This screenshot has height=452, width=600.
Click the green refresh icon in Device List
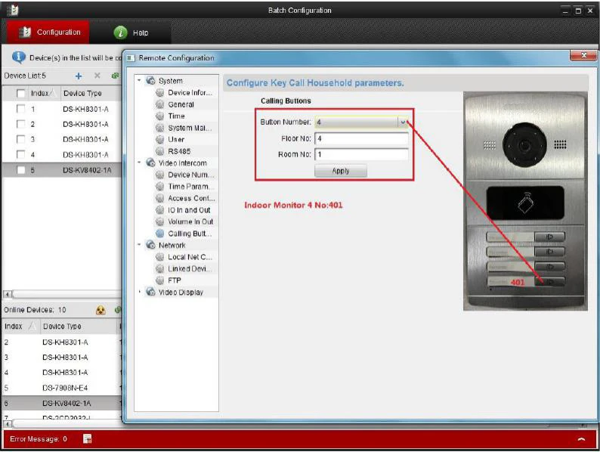pos(115,76)
